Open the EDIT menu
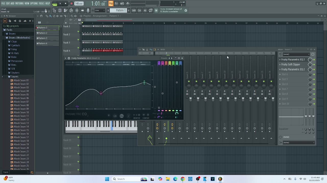Image resolution: width=327 pixels, height=183 pixels. [8, 4]
